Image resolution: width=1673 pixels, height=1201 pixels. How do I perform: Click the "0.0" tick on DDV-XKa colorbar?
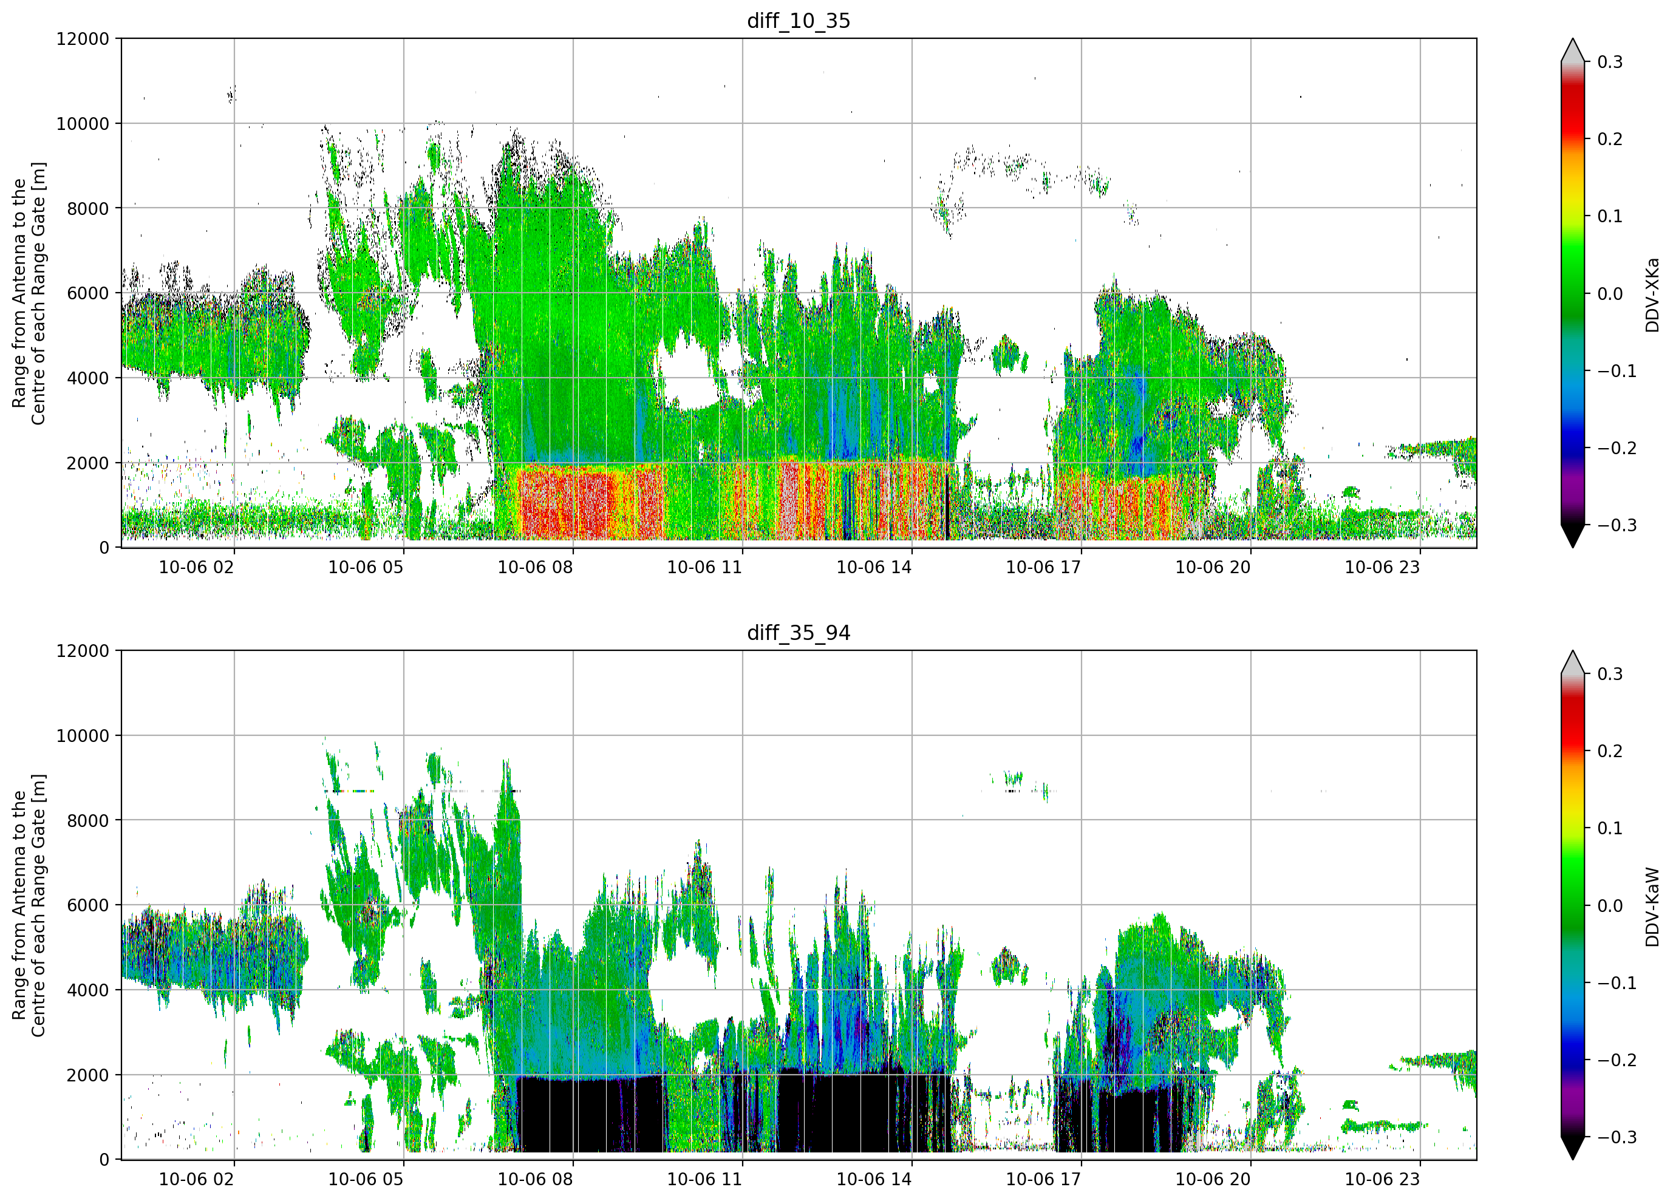coord(1610,294)
